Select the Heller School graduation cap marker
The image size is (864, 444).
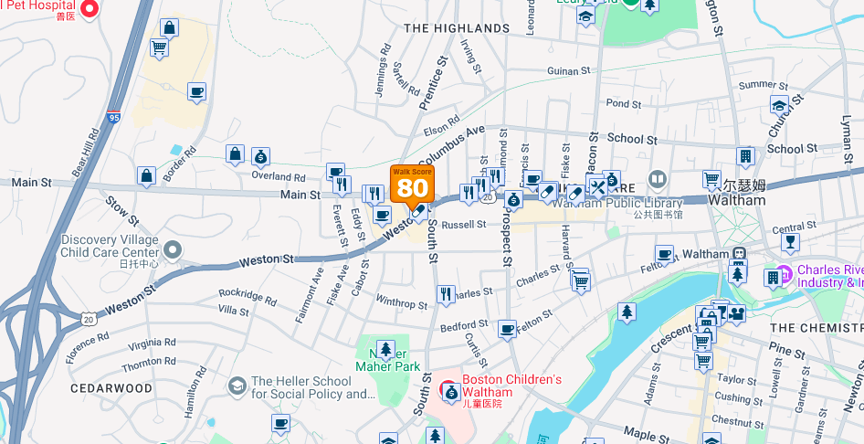click(237, 386)
